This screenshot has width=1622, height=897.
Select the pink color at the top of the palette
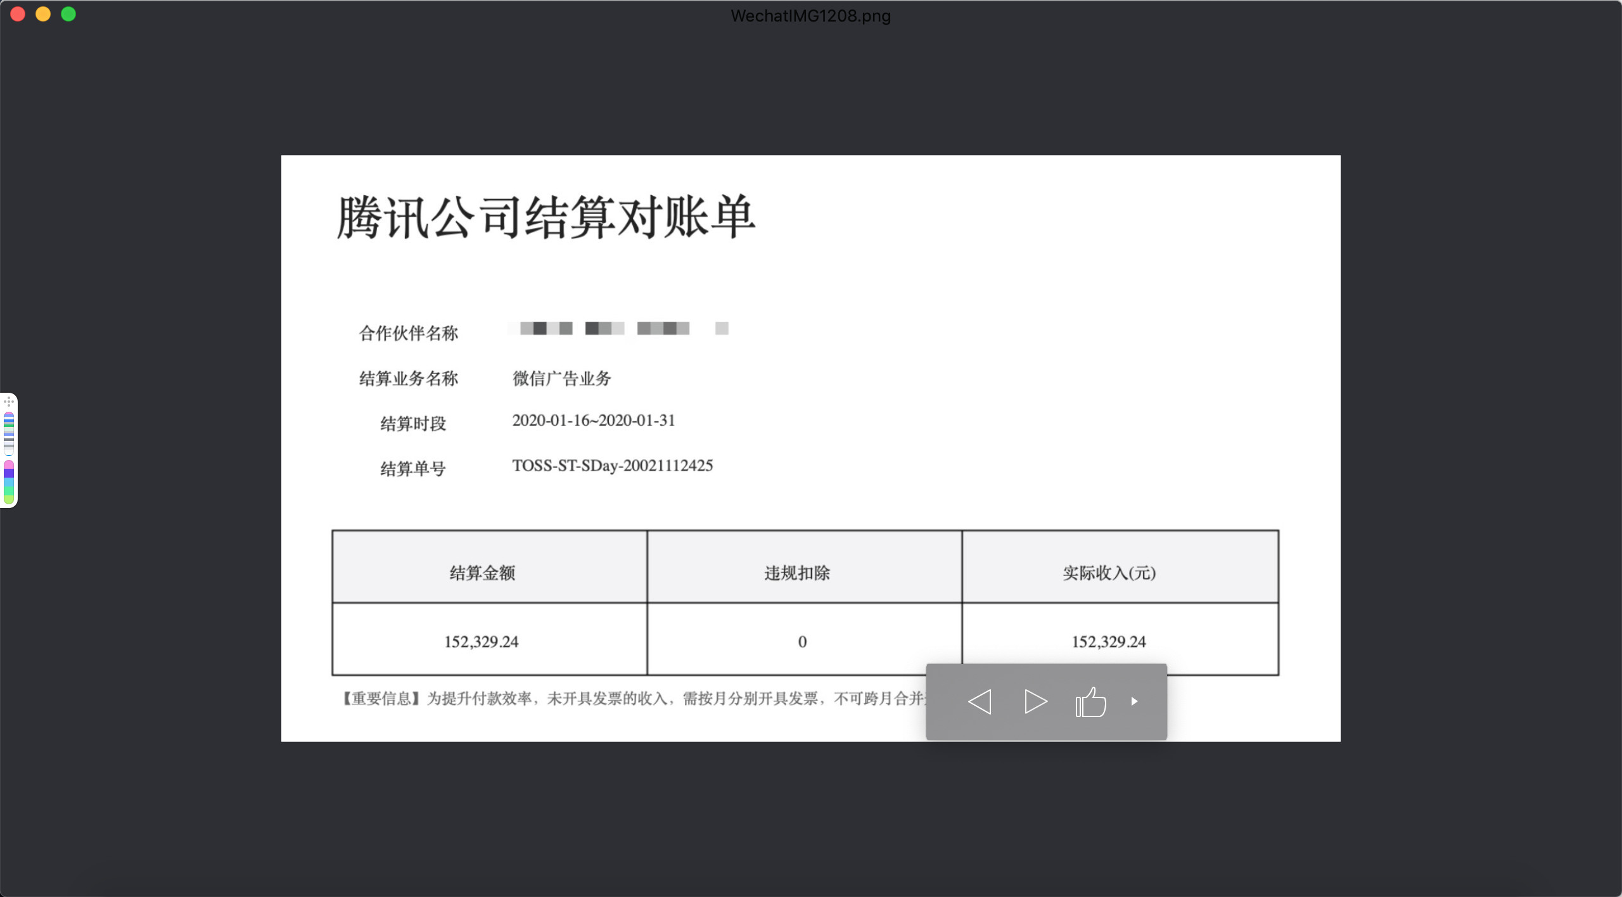coord(9,464)
